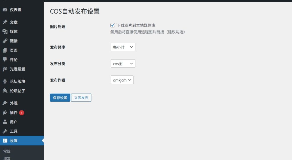Click the 立即发布 button
The height and width of the screenshot is (160, 292).
coord(81,98)
